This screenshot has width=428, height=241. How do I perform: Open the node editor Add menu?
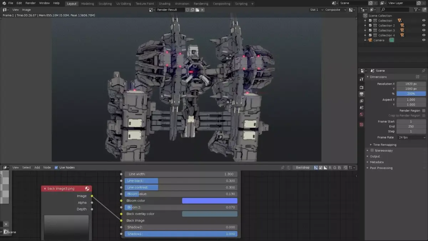point(37,167)
